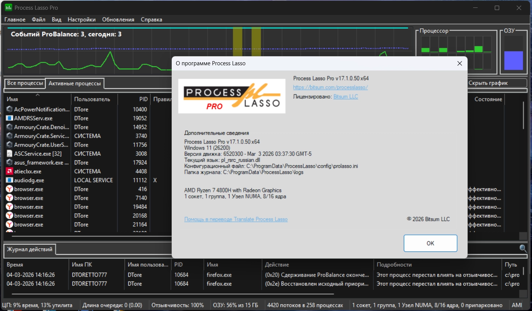This screenshot has height=311, width=532.
Task: Close the О программе Process Lasso dialog
Action: click(x=460, y=63)
